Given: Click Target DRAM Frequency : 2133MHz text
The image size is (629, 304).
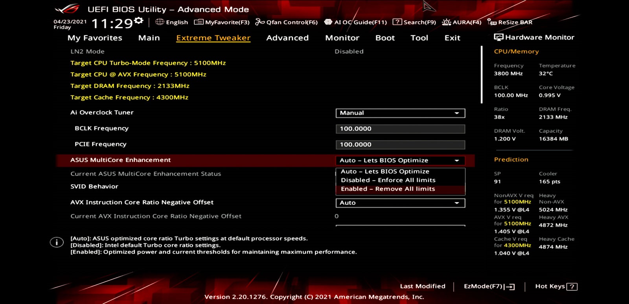Looking at the screenshot, I should tap(130, 86).
